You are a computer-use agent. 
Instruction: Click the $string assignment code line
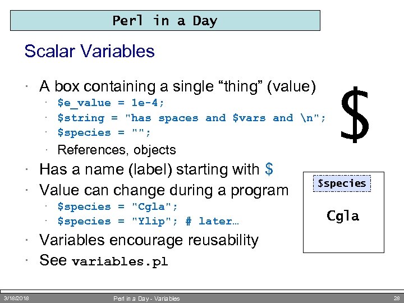(x=192, y=118)
